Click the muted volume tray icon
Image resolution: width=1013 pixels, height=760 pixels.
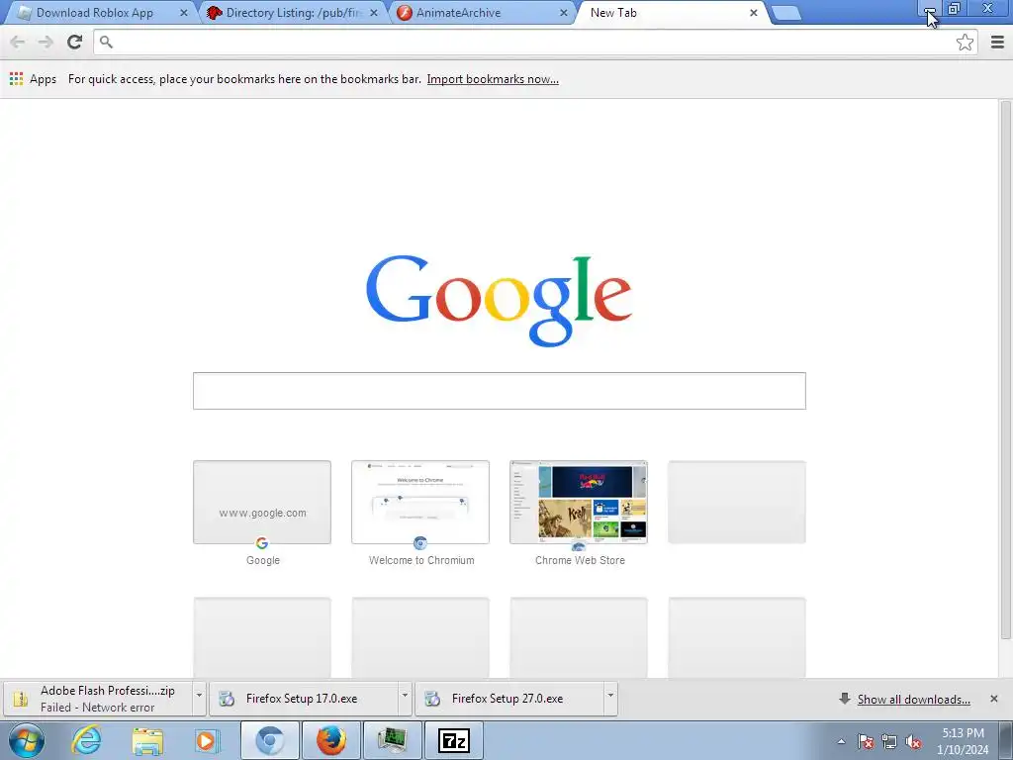pos(913,741)
